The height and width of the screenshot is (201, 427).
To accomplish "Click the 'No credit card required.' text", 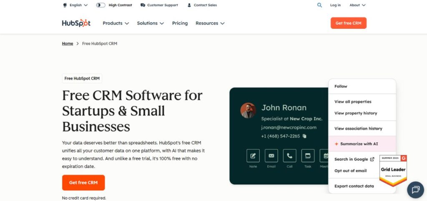I will pyautogui.click(x=84, y=198).
